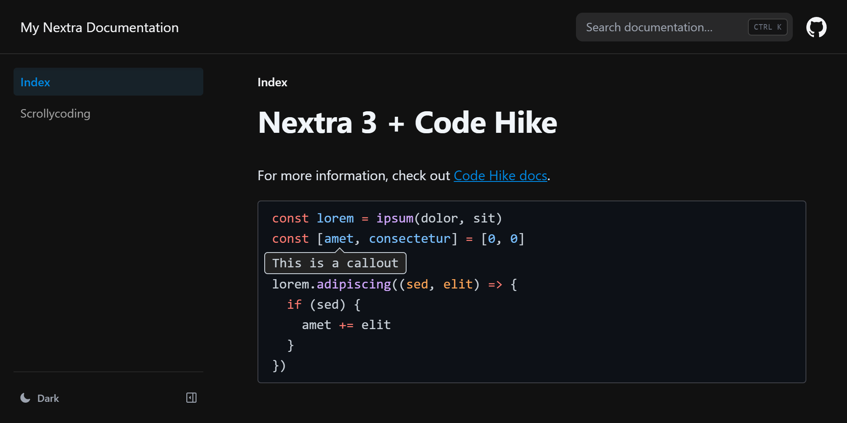
Task: Go to home via My Nextra Documentation title
Action: coord(100,27)
